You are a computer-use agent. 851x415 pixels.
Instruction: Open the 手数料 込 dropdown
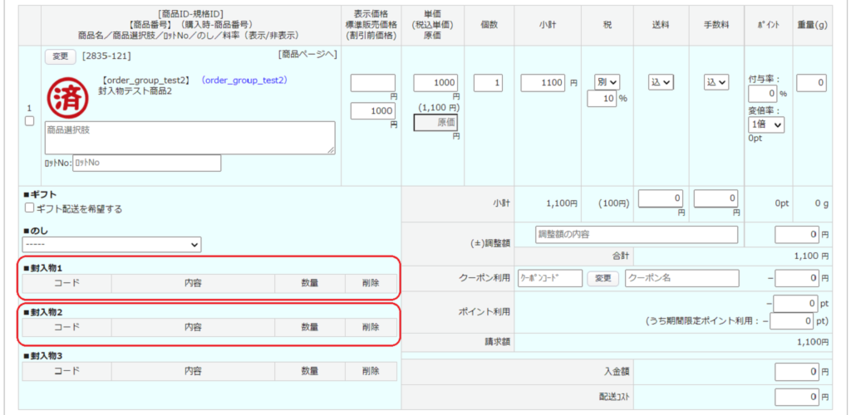point(716,82)
